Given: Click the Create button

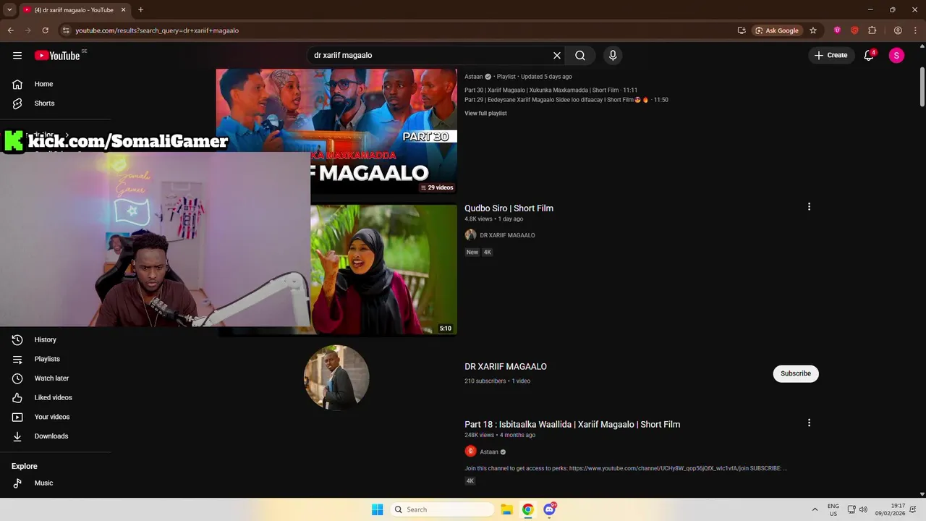Looking at the screenshot, I should click(x=831, y=55).
